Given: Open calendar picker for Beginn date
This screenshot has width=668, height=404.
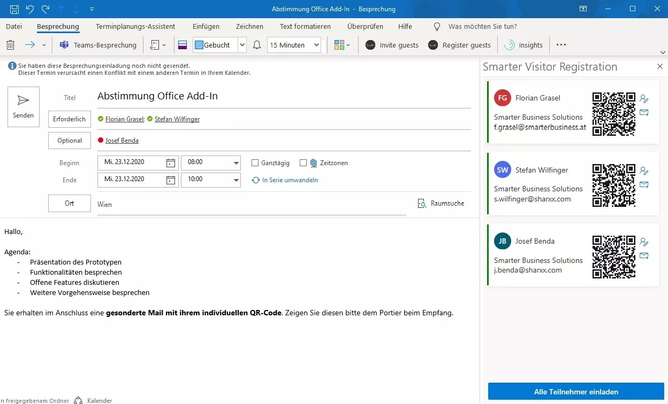Looking at the screenshot, I should (171, 163).
